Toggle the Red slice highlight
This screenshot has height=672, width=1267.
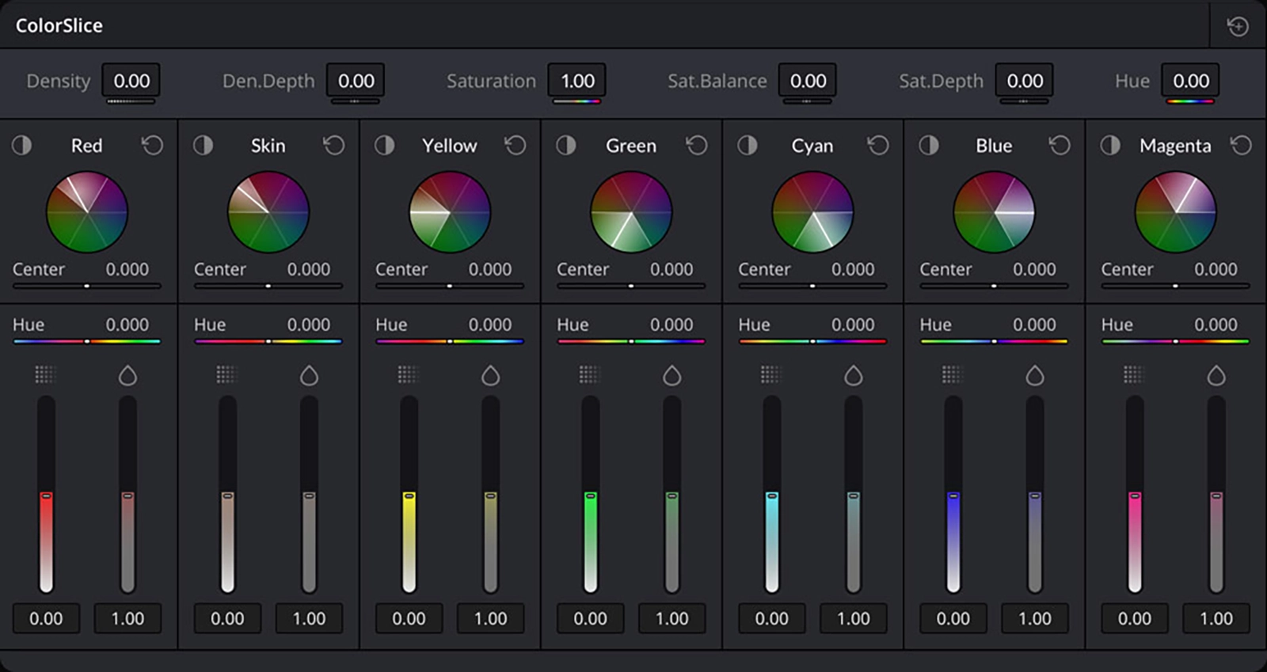tap(22, 146)
